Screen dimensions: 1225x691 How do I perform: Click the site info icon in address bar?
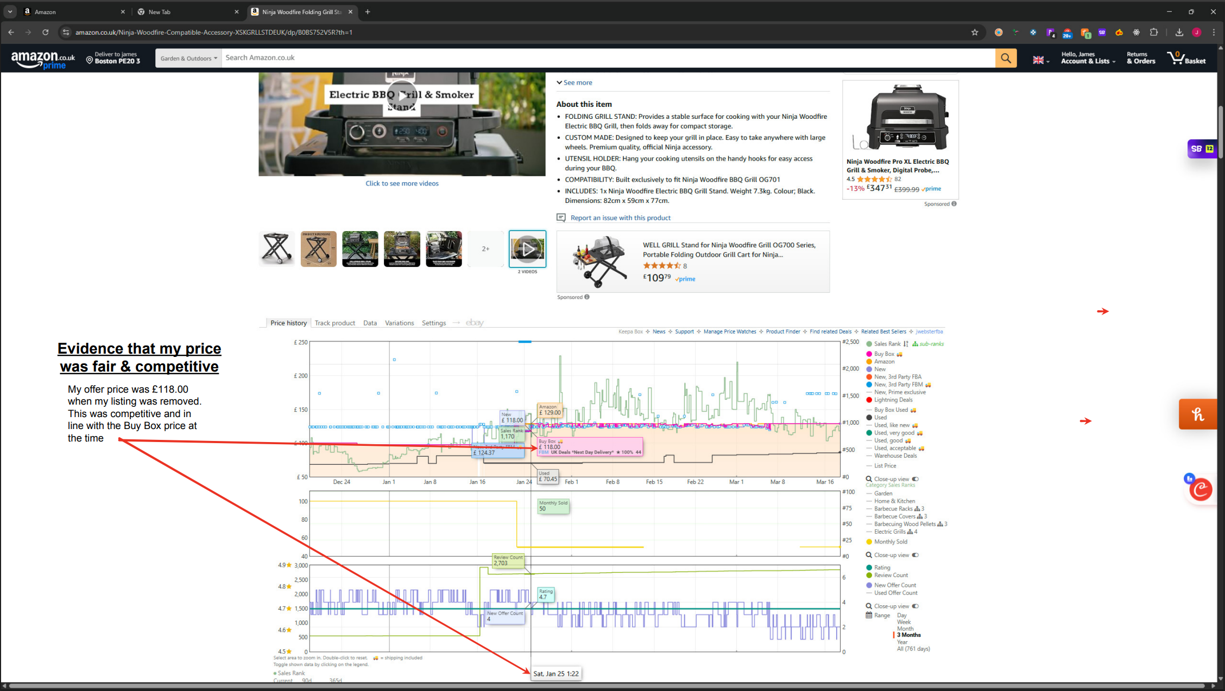(x=66, y=33)
